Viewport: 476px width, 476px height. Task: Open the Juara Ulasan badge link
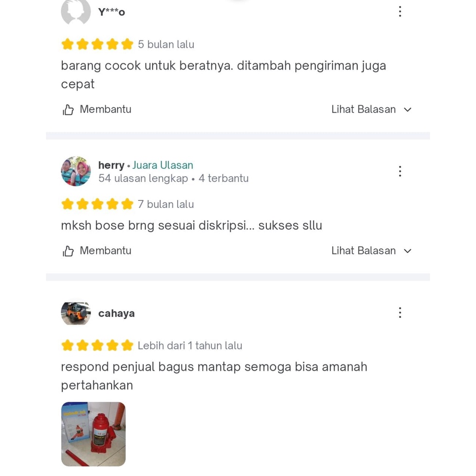(163, 165)
